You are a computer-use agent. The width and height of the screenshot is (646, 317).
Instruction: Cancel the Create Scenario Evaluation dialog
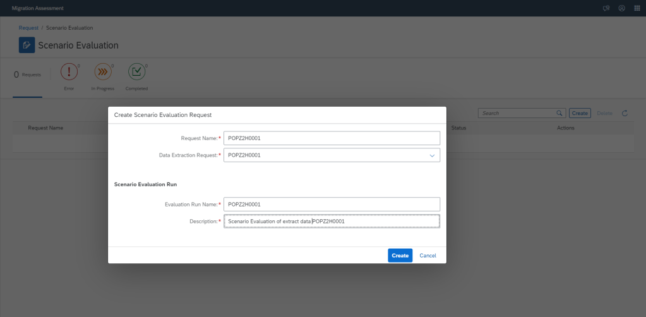point(428,255)
